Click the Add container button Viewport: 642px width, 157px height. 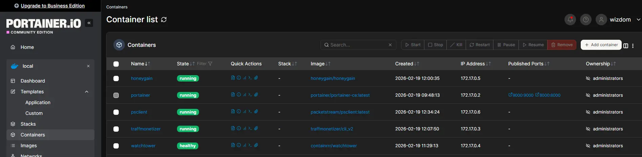pyautogui.click(x=601, y=45)
